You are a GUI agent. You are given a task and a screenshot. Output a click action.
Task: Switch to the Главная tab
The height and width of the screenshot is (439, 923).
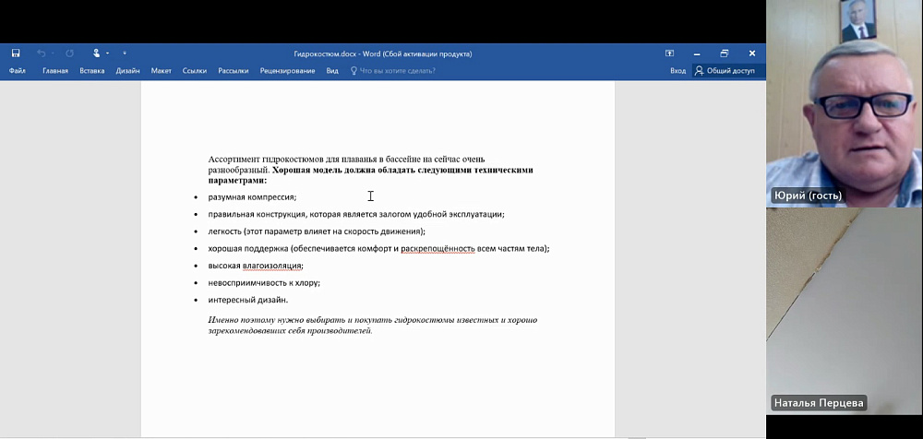click(x=55, y=70)
